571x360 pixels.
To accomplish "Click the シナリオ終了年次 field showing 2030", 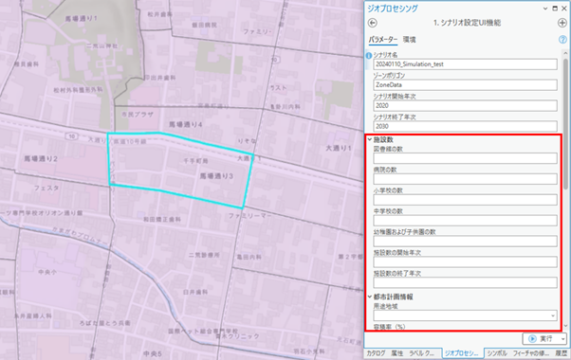I will (465, 127).
